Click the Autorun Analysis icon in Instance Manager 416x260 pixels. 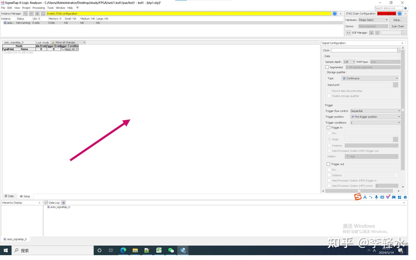31,14
